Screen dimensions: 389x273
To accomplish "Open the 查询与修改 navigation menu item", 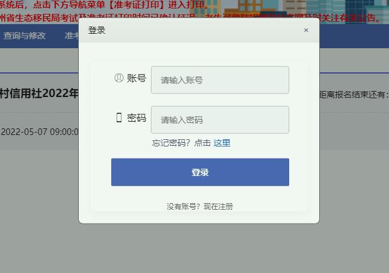I will pos(25,36).
